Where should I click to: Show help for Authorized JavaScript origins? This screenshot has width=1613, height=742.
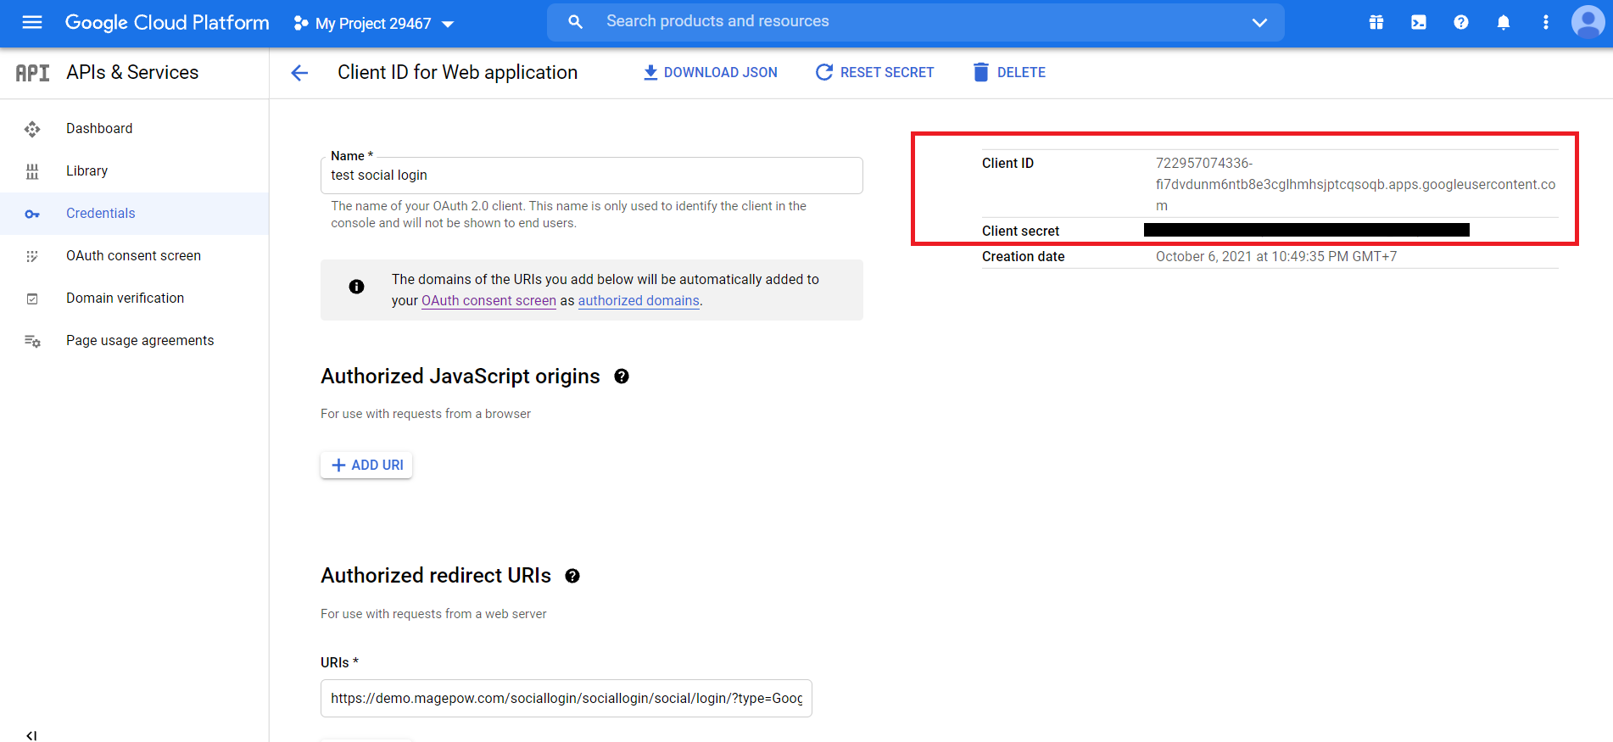tap(622, 377)
